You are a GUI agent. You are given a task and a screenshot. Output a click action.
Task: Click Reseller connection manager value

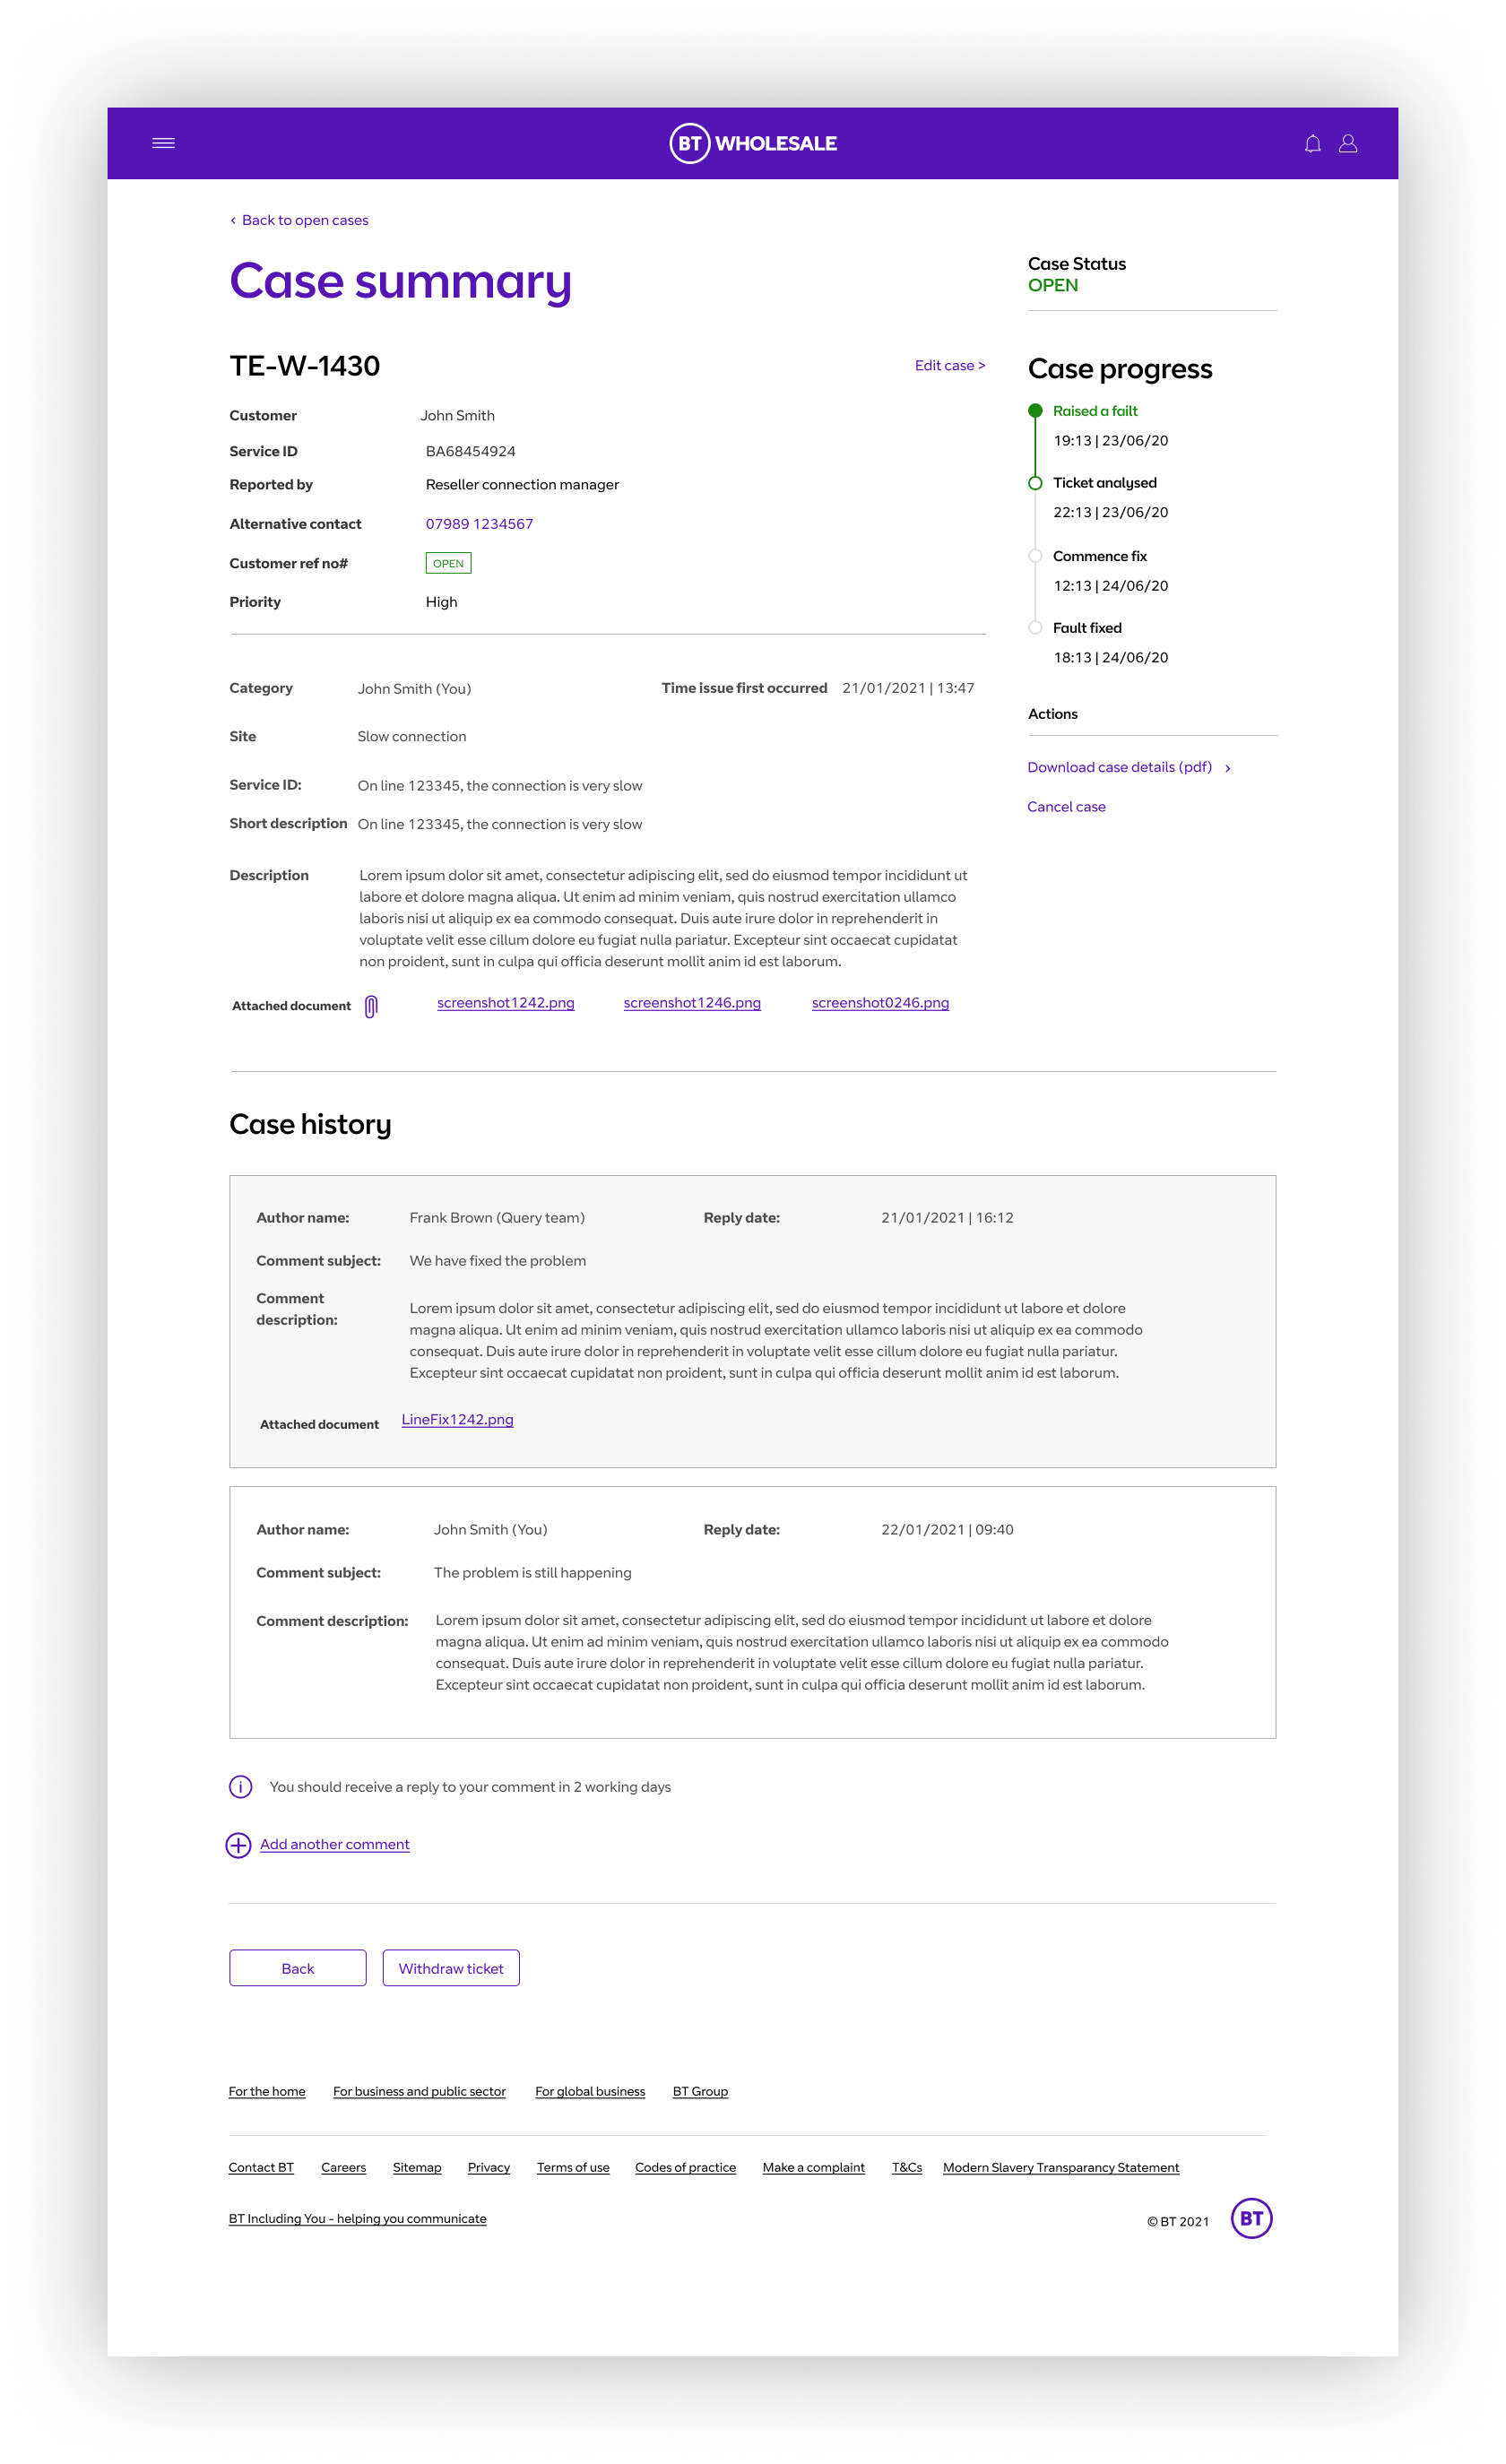click(522, 485)
